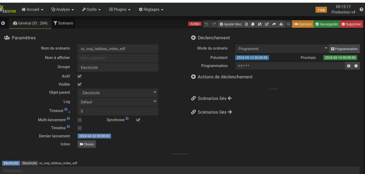Enable the Multi-lancement checkbox
This screenshot has width=365, height=174.
(x=79, y=120)
